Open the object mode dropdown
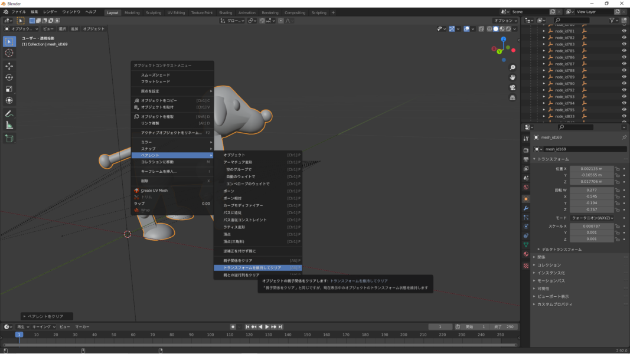The width and height of the screenshot is (630, 354). [x=21, y=29]
